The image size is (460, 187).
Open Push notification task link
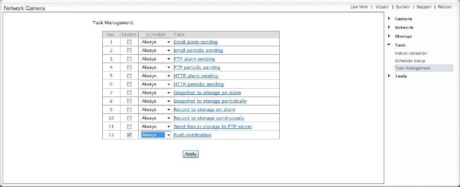(192, 135)
